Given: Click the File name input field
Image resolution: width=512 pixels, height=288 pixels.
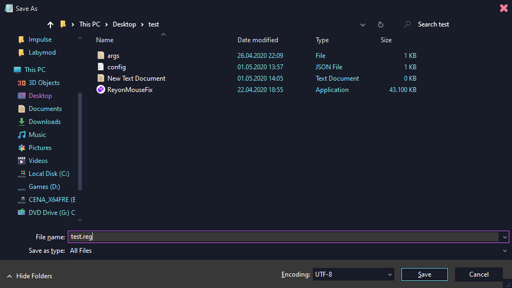Looking at the screenshot, I should 284,237.
